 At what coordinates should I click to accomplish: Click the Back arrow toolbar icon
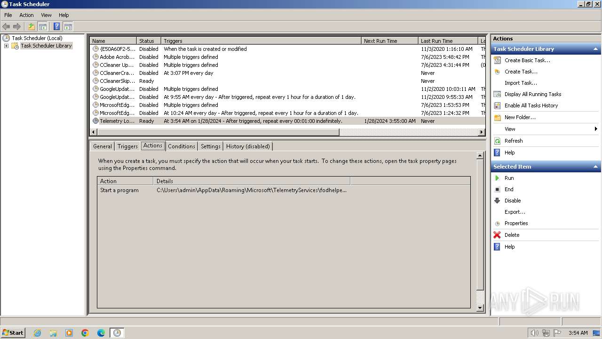(x=6, y=27)
